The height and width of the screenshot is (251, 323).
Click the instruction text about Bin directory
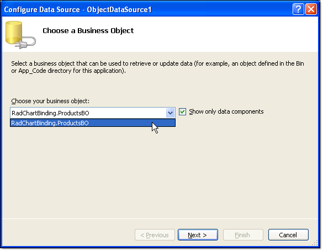(157, 67)
